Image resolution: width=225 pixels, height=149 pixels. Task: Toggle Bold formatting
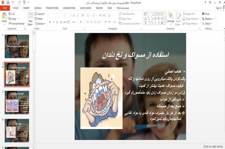pyautogui.click(x=50, y=22)
